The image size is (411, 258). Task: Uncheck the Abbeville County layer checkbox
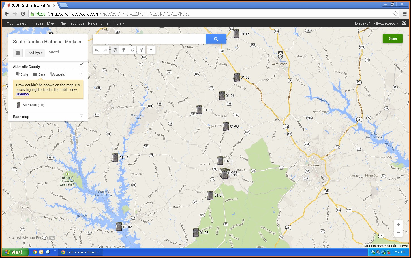coord(82,64)
